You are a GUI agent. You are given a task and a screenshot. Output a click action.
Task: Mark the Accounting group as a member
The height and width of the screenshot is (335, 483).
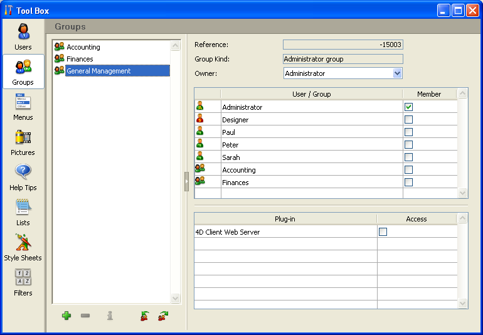pyautogui.click(x=408, y=170)
